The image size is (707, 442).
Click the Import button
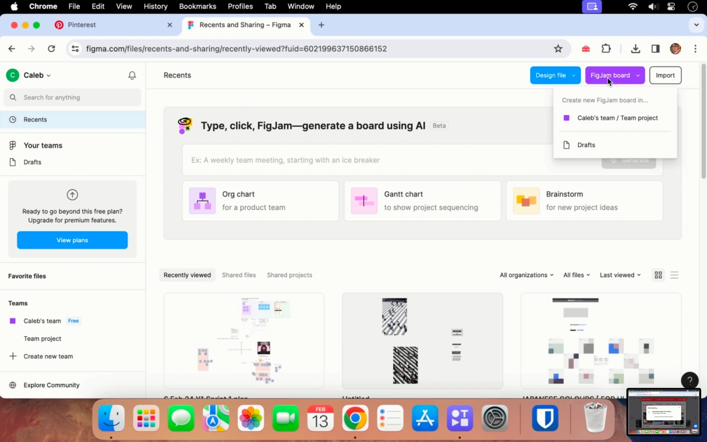pyautogui.click(x=665, y=75)
